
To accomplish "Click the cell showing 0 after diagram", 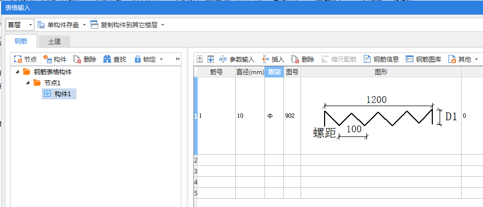I will coord(472,116).
